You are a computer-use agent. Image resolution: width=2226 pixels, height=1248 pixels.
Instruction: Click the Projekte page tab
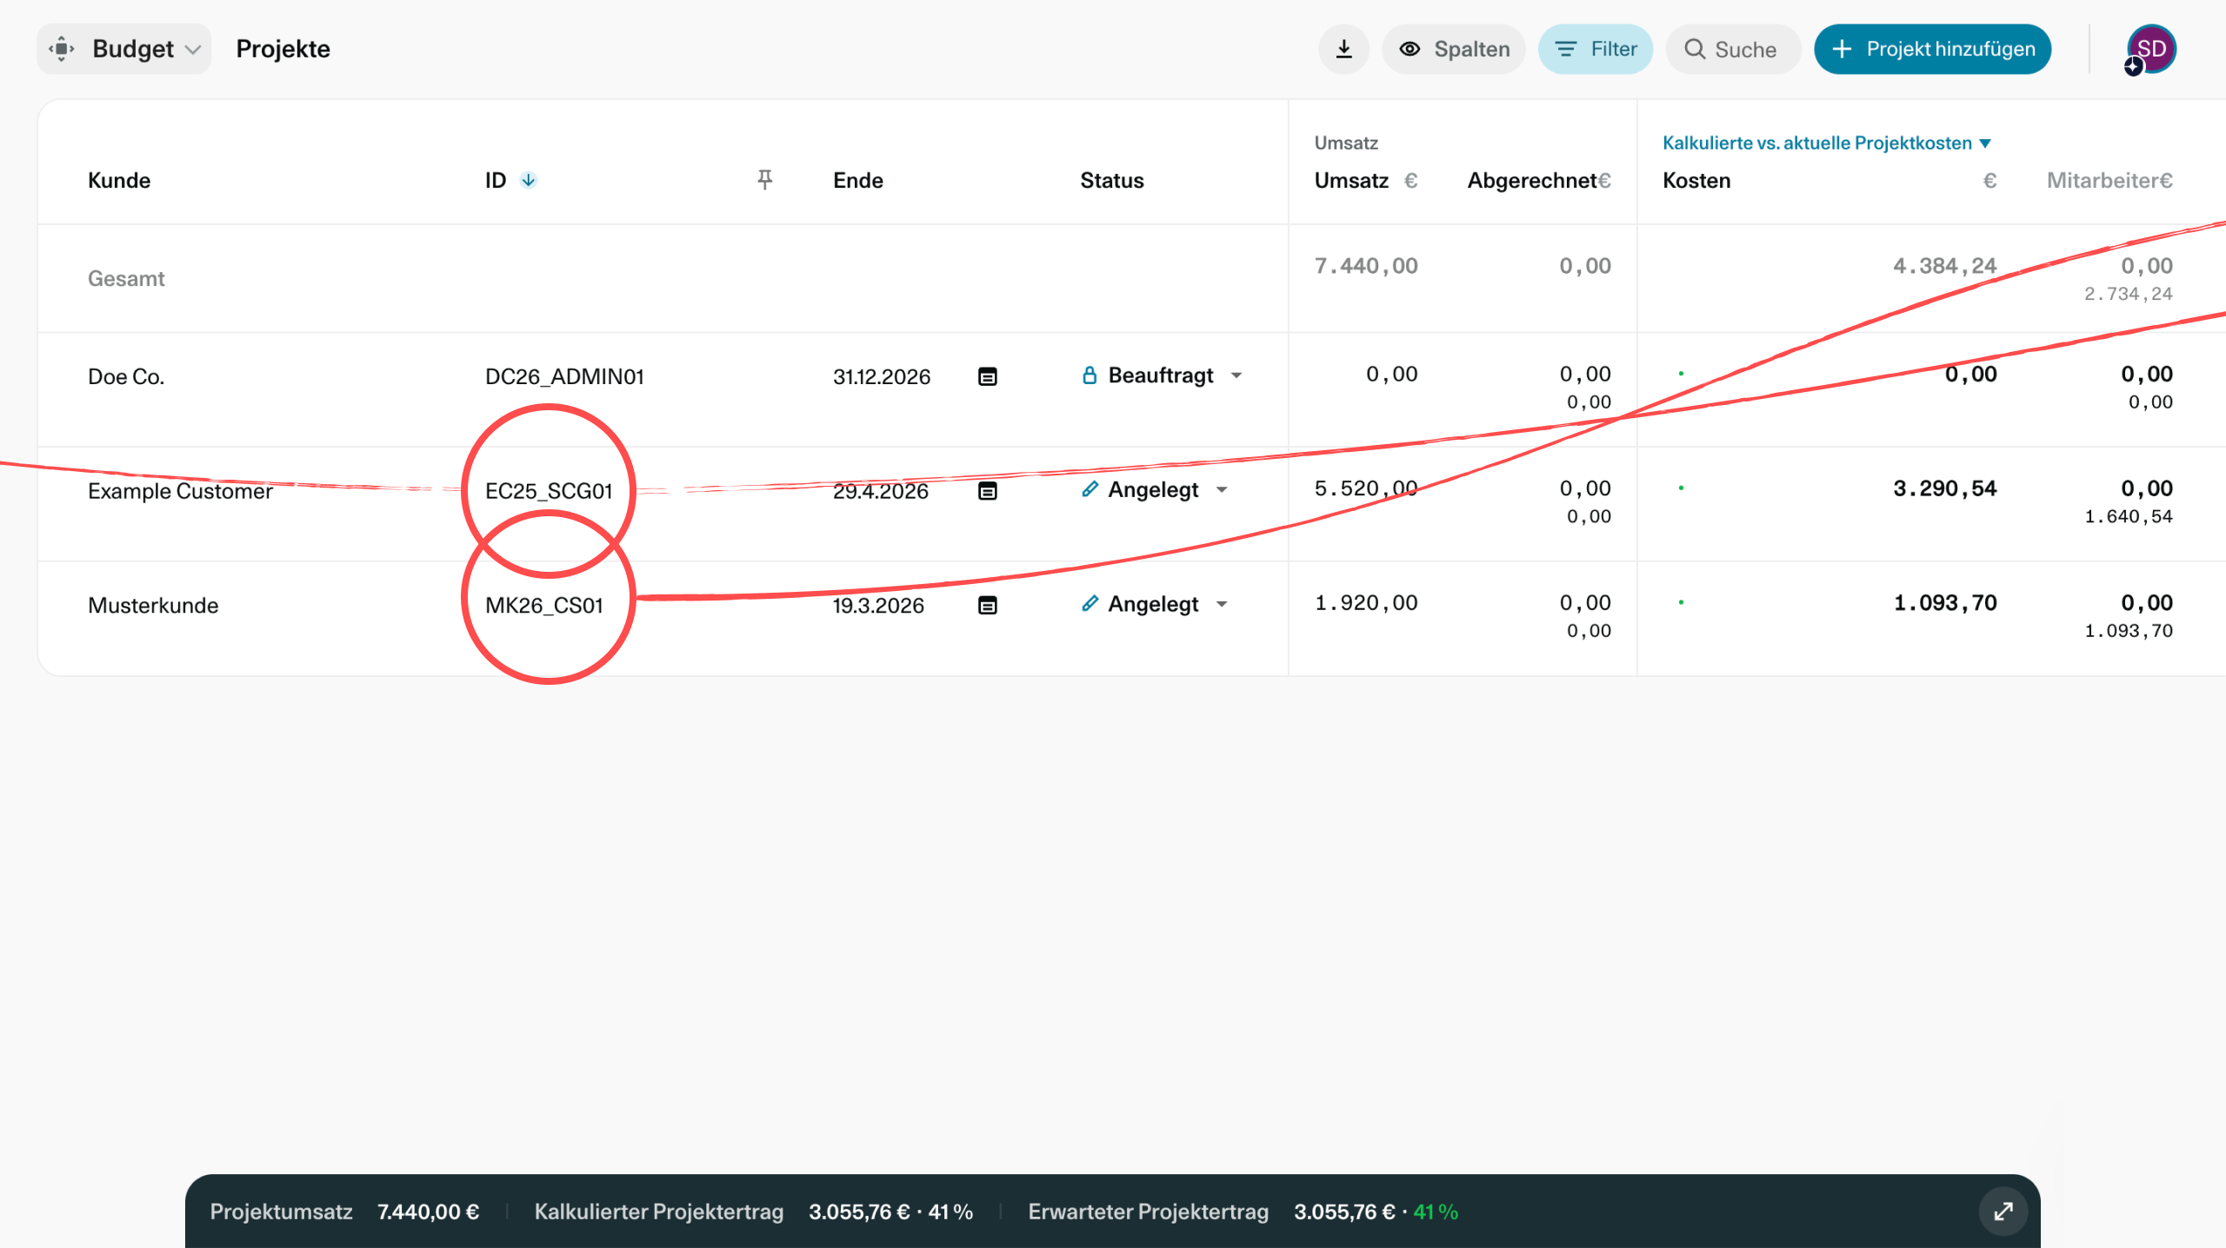[283, 50]
